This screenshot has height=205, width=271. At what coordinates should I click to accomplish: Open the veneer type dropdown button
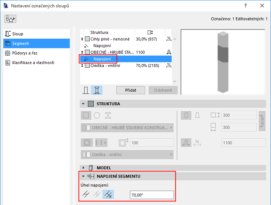click(101, 143)
